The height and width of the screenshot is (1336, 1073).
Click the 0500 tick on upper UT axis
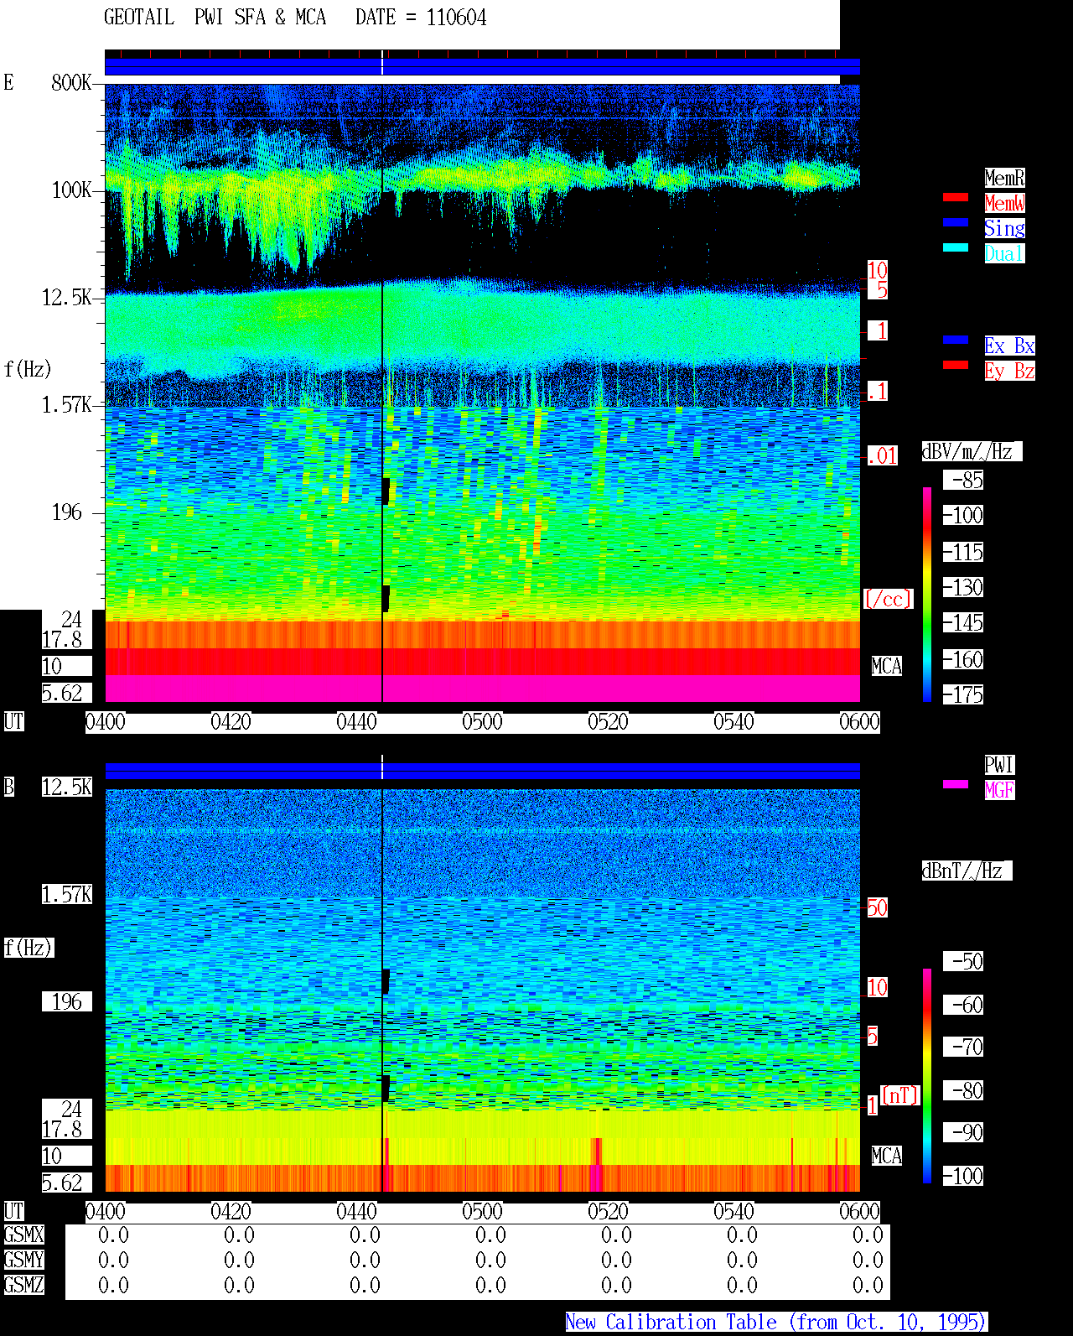[x=482, y=722]
